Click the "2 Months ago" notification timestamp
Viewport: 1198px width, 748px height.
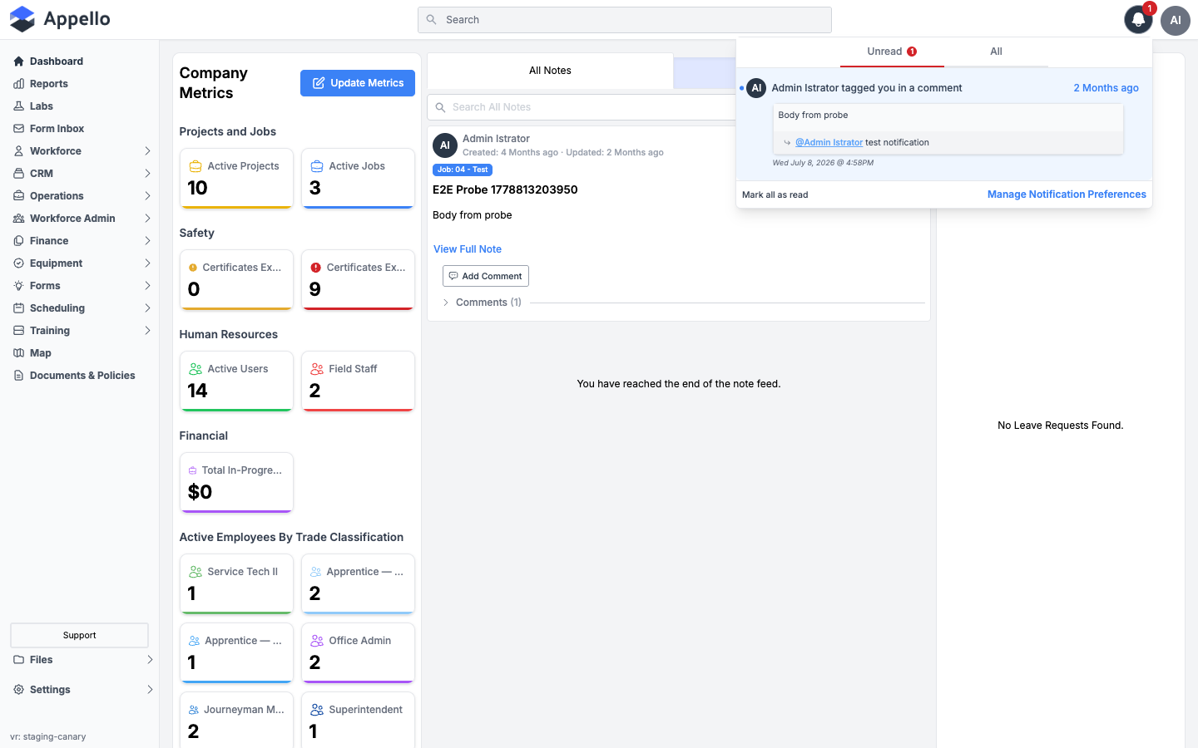tap(1106, 88)
